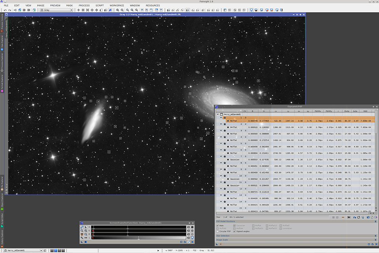Open the History Explorer side tab

[2, 238]
